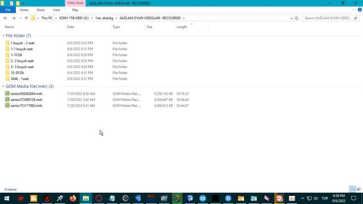The height and width of the screenshot is (204, 363).
Task: Select the '1 buçuk - 2 saat' folder
Action: point(23,43)
